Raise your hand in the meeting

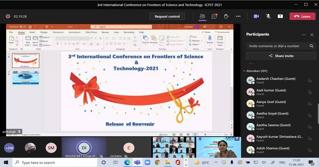226,16
